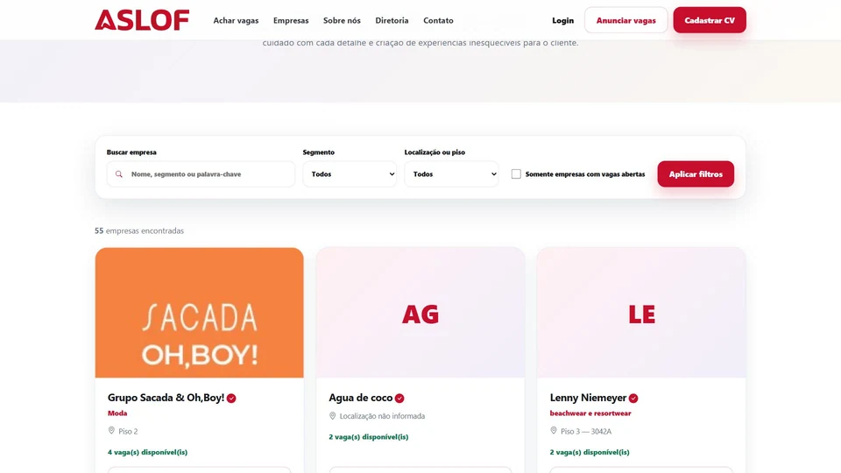The image size is (841, 473).
Task: Open the Sacada Oh,Boy! logo thumbnail
Action: click(x=200, y=313)
